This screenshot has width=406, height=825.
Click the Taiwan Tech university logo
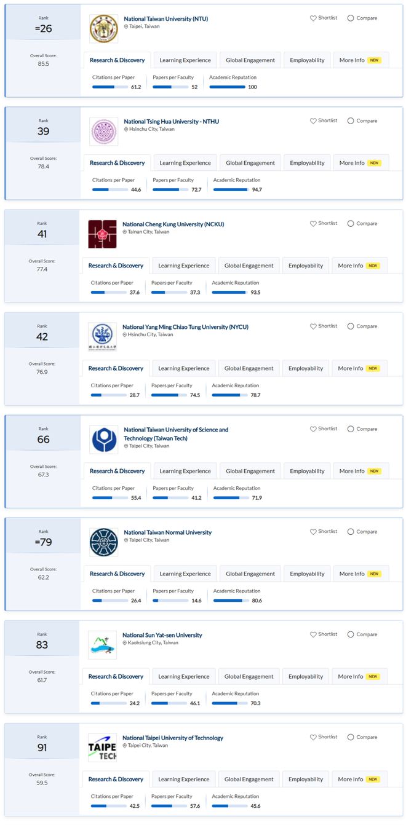[103, 440]
